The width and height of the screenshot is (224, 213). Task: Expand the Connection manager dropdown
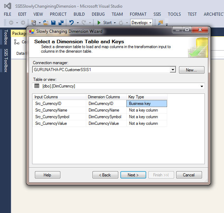click(173, 70)
